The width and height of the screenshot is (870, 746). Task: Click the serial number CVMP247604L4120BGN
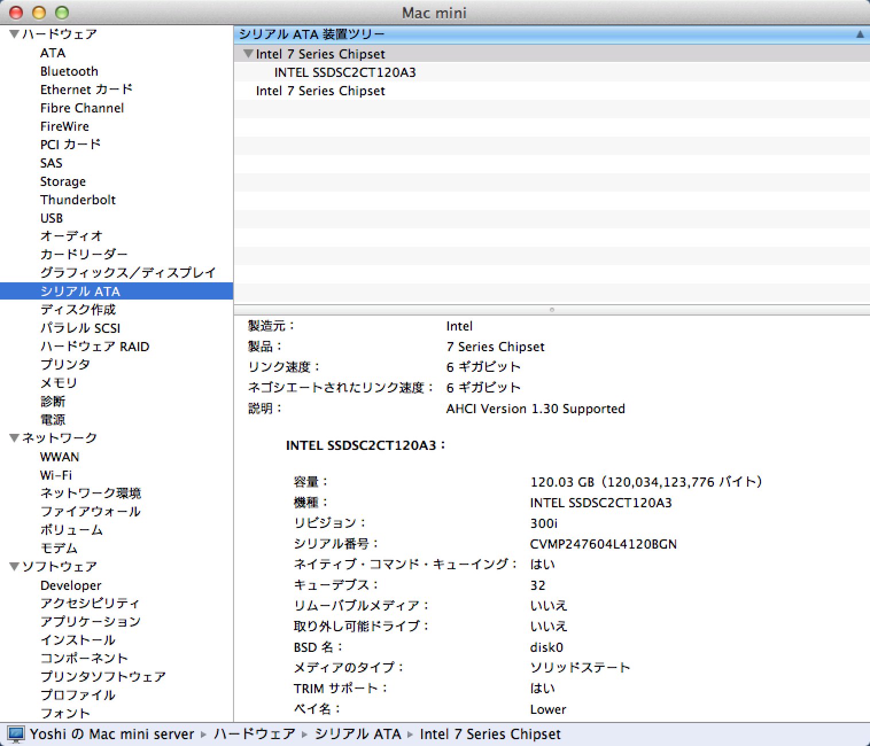click(x=603, y=544)
